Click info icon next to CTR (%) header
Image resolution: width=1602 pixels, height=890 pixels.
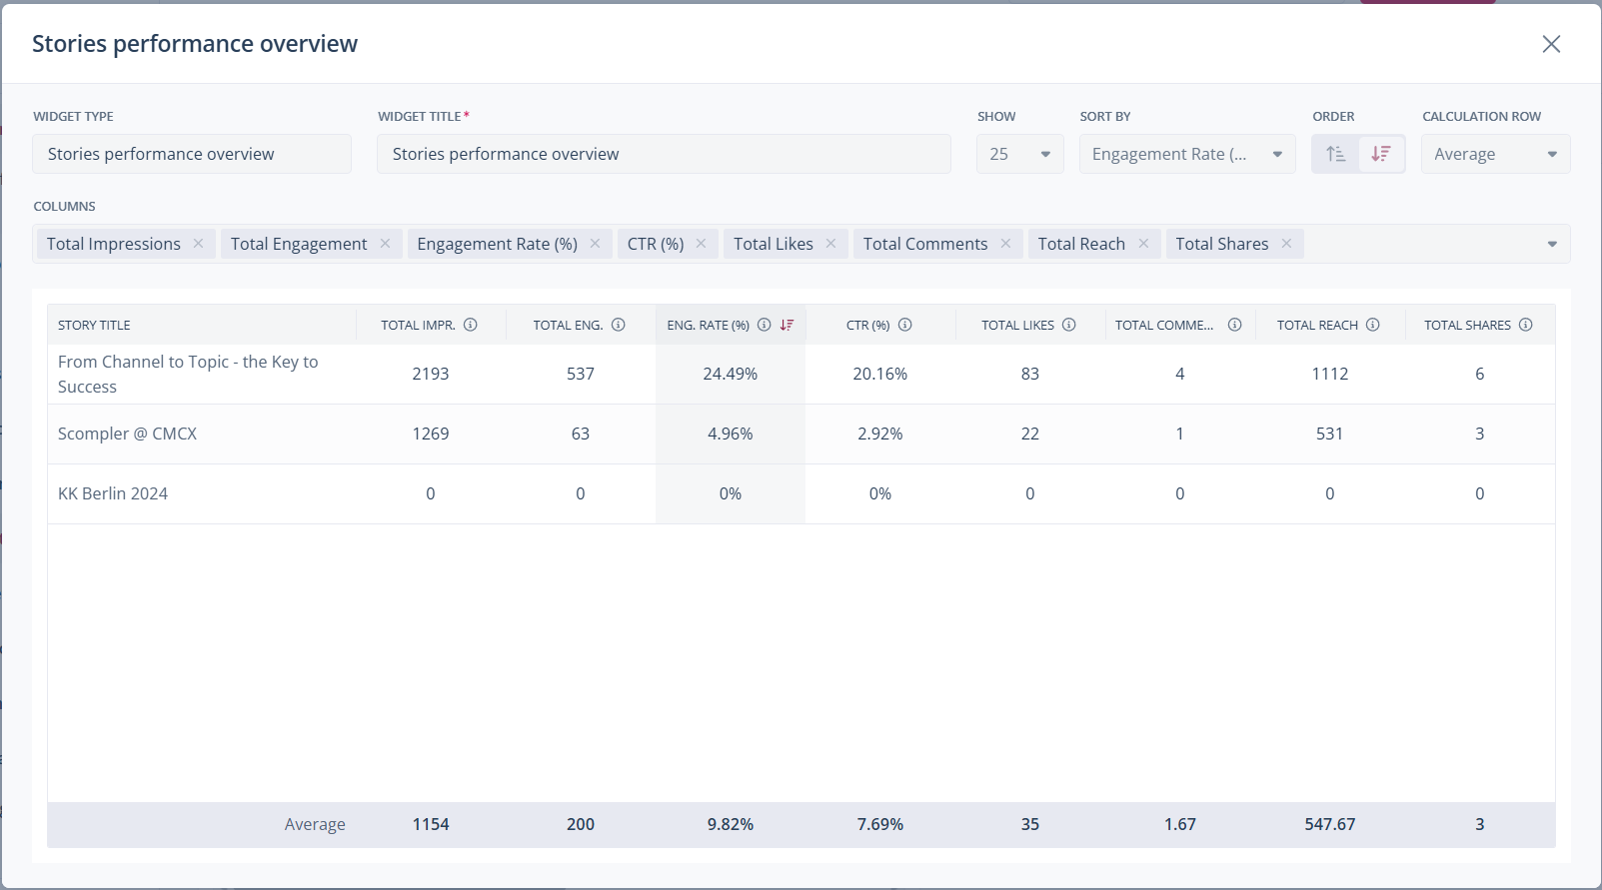click(904, 325)
